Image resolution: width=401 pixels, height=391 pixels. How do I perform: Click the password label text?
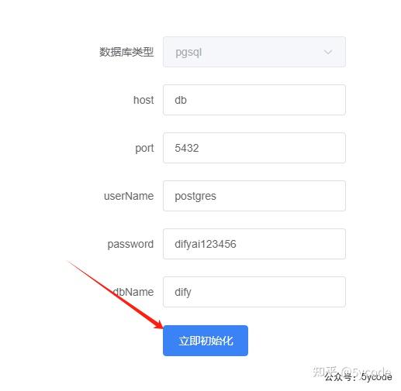click(130, 244)
